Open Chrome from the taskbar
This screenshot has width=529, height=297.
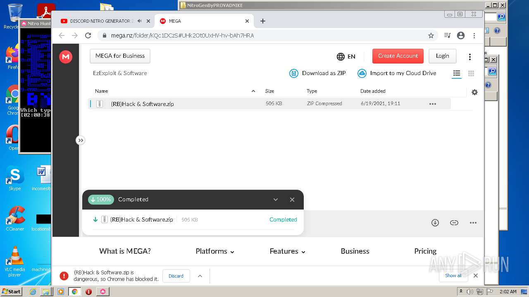[74, 292]
